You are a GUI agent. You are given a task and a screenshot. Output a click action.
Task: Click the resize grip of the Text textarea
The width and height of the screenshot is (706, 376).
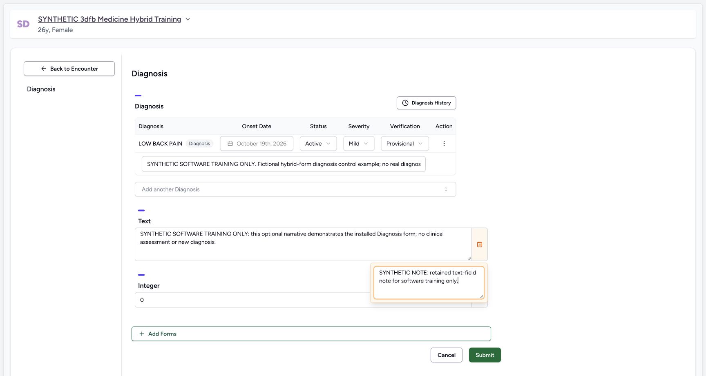(x=469, y=258)
